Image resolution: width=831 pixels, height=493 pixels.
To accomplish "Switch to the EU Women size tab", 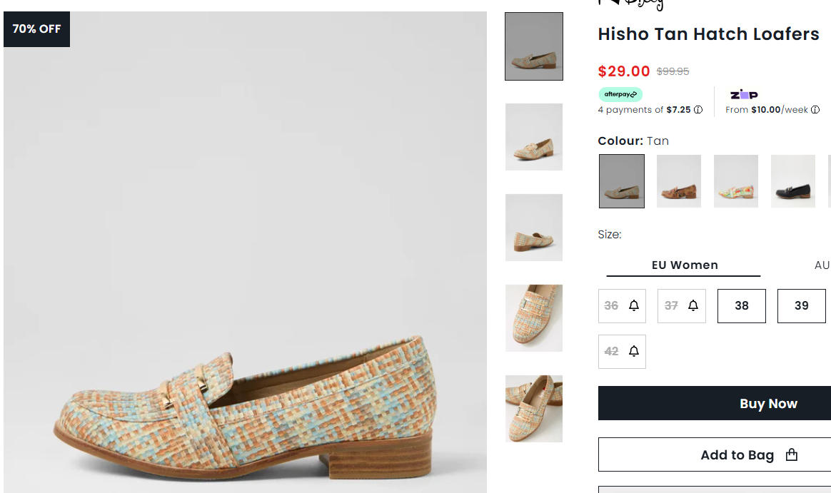I will click(x=684, y=265).
